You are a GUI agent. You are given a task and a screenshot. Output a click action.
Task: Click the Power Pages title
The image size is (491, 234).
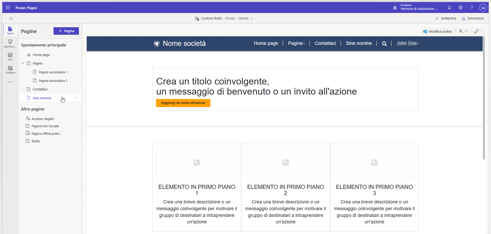pyautogui.click(x=26, y=8)
